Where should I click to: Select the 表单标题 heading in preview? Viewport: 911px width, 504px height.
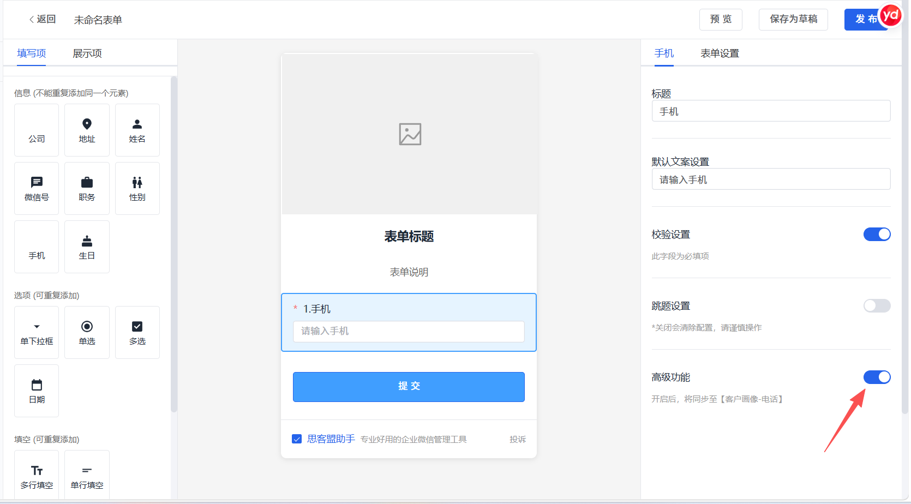click(409, 236)
